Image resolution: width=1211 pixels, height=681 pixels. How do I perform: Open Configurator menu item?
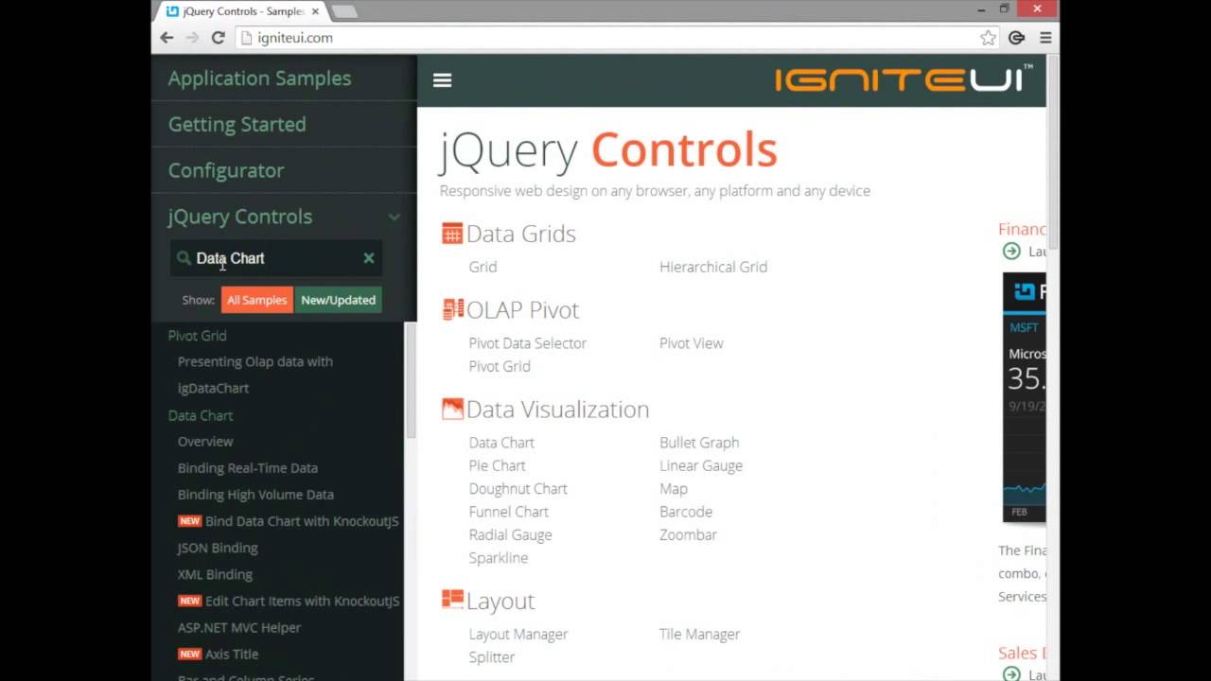tap(226, 170)
